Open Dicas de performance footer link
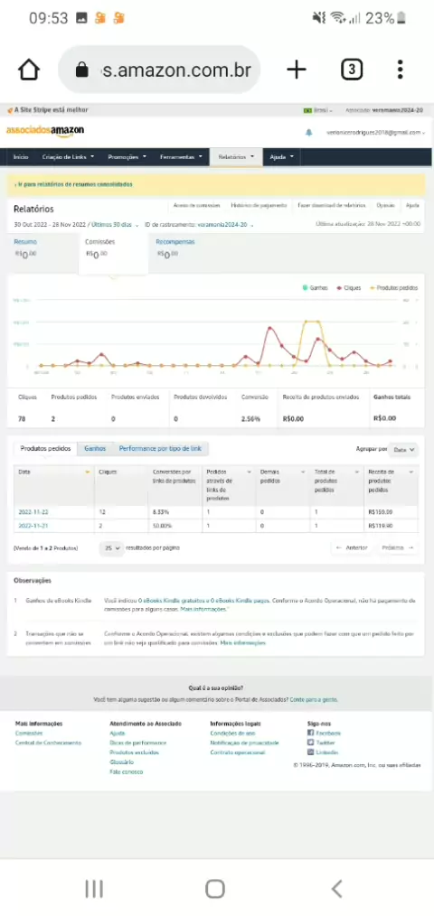Image resolution: width=434 pixels, height=916 pixels. (x=138, y=743)
